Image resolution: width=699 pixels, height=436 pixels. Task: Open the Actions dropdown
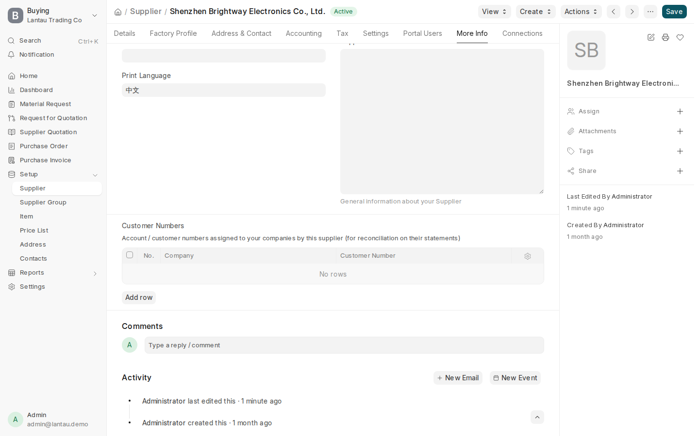click(x=581, y=12)
